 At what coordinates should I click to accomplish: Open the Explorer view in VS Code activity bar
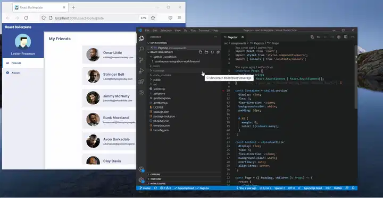141,38
